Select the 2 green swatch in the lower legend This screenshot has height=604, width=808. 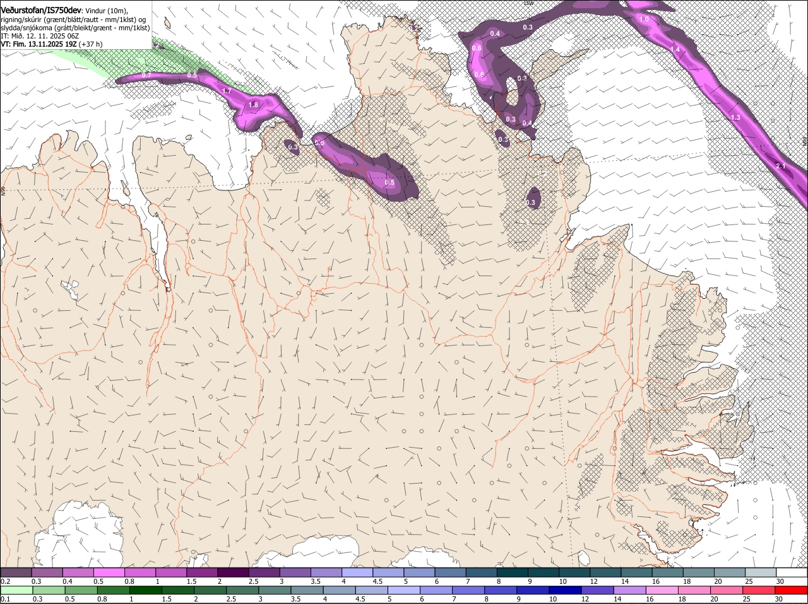pyautogui.click(x=210, y=591)
